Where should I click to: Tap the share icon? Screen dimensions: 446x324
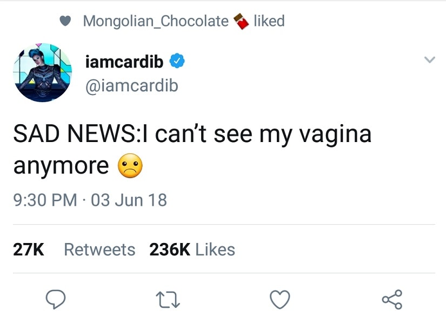392,299
